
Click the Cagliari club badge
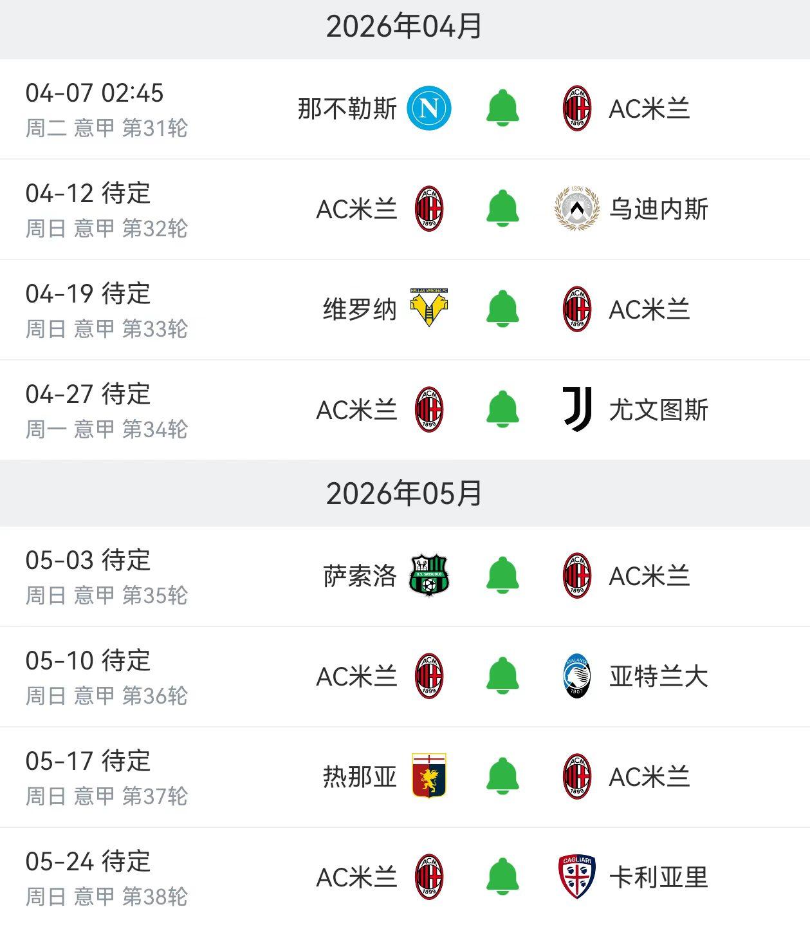(576, 876)
